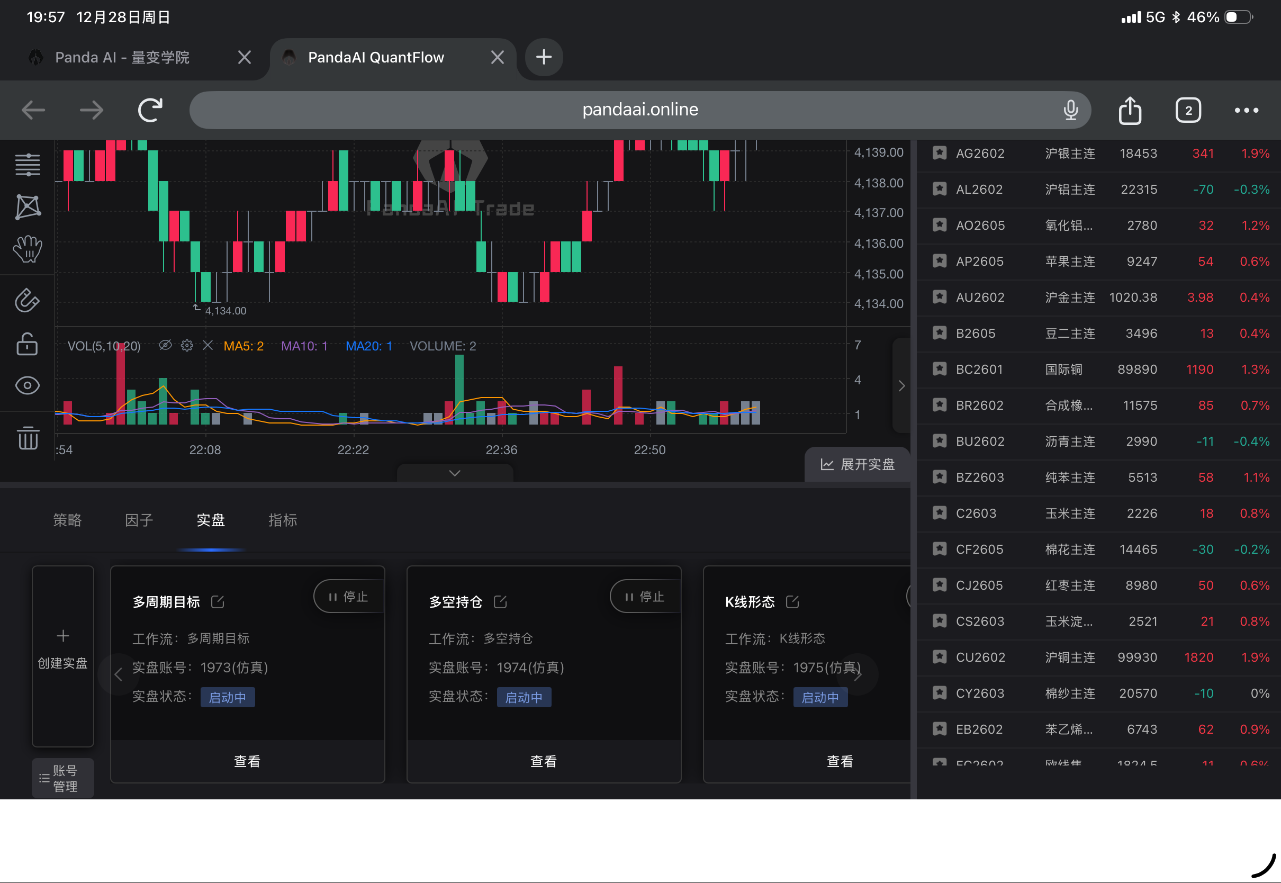Toggle favorite star for C2603
1281x883 pixels.
point(939,513)
